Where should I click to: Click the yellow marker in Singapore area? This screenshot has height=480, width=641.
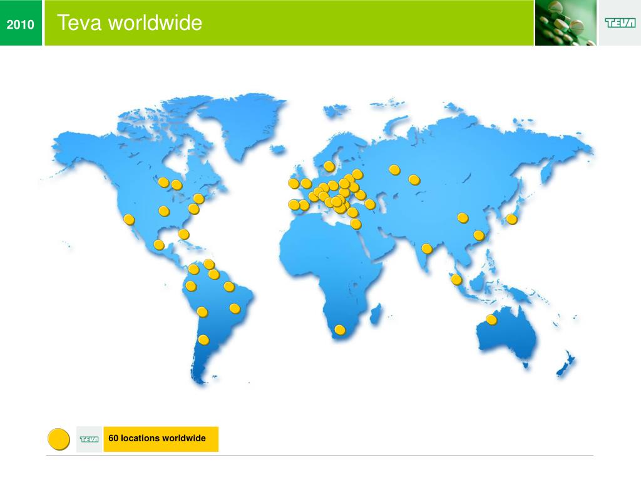click(456, 279)
